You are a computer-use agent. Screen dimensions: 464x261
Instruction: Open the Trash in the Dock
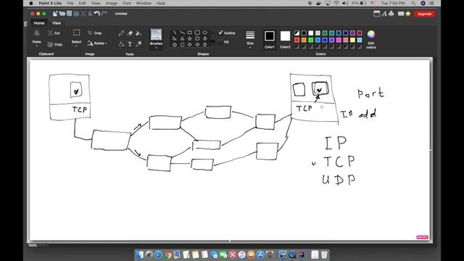click(x=324, y=254)
